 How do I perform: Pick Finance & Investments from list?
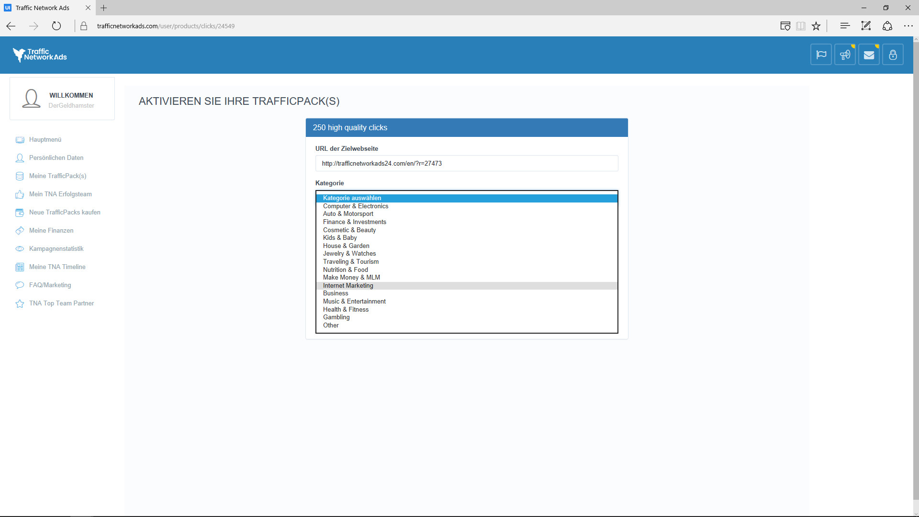[x=354, y=222]
